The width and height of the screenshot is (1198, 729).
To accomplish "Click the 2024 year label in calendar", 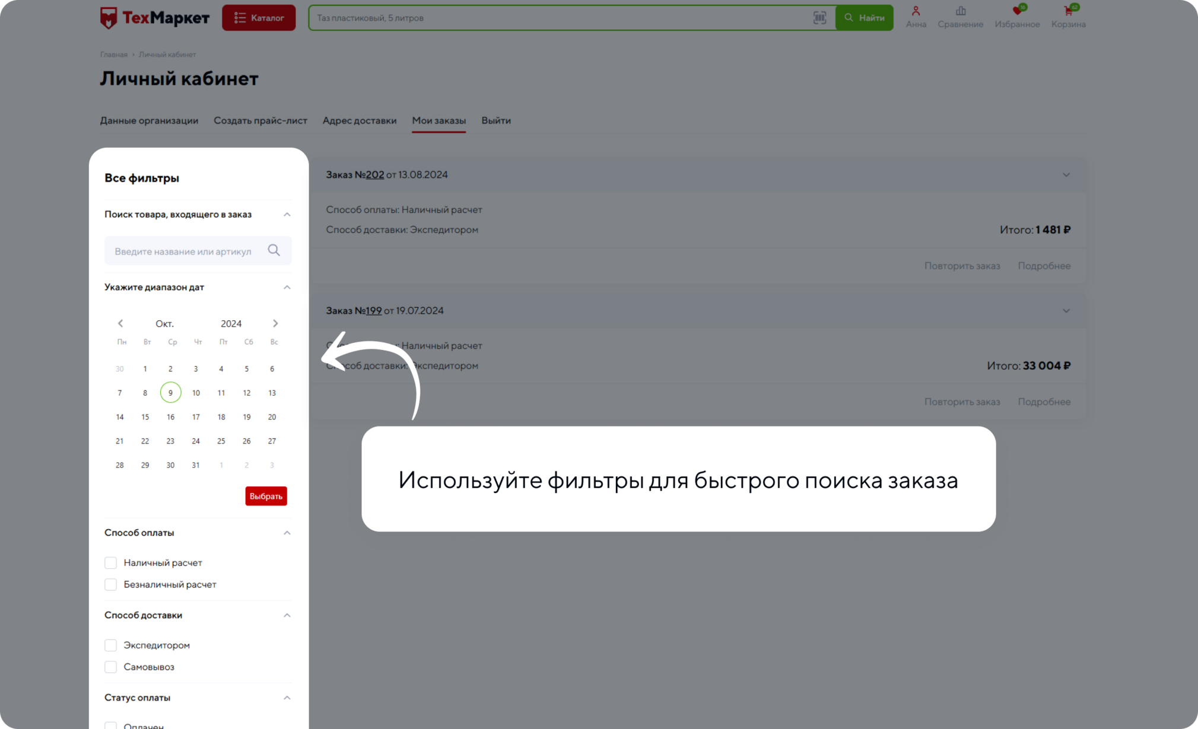I will point(231,324).
